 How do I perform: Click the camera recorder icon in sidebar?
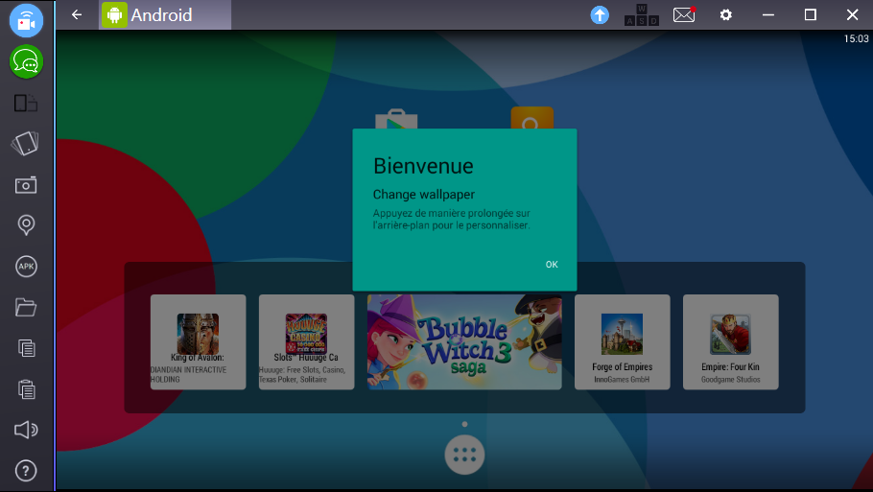point(26,21)
